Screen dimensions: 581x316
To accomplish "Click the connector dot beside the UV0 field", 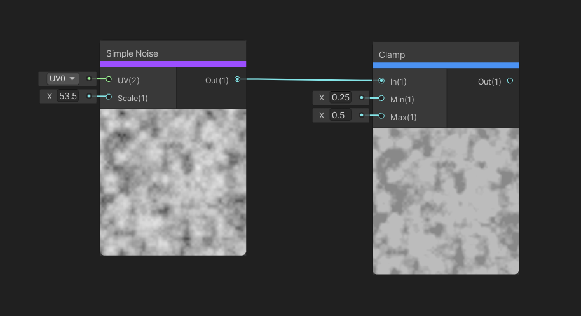I will point(89,79).
